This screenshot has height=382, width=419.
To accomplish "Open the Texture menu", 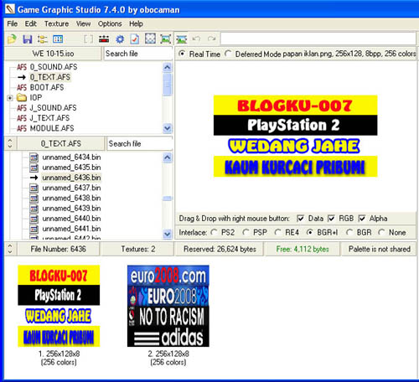I will 56,23.
